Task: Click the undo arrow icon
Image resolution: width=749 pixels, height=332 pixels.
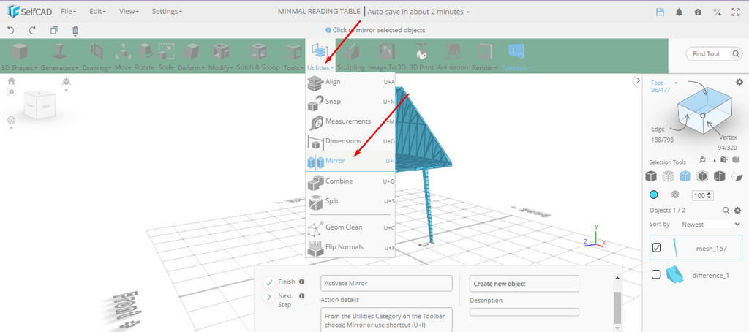Action: click(x=11, y=31)
